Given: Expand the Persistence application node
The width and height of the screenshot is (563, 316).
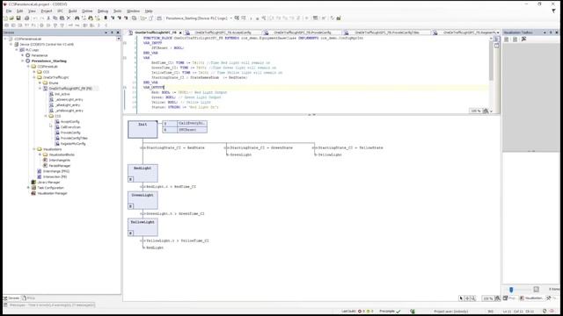Looking at the screenshot, I should point(23,55).
